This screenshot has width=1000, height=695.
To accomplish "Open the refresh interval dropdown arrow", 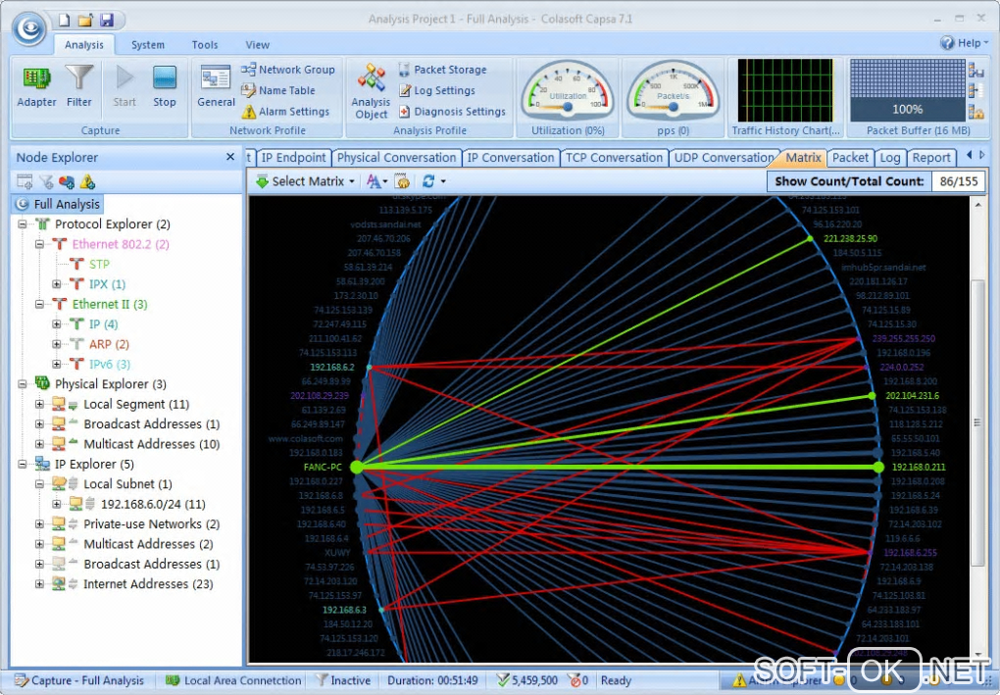I will [x=443, y=181].
